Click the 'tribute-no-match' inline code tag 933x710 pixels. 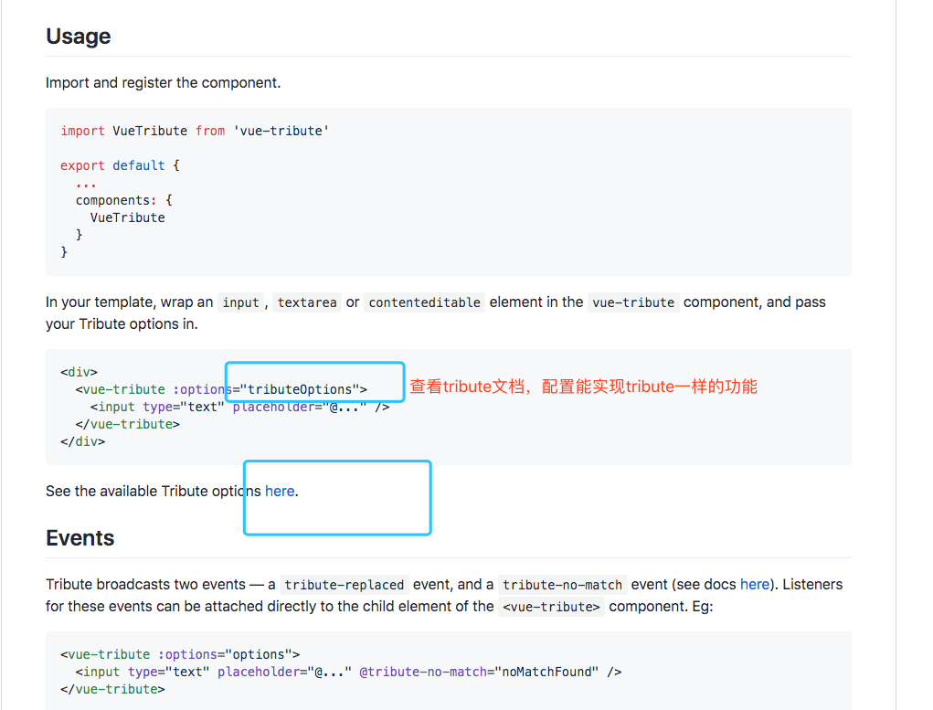click(x=562, y=585)
